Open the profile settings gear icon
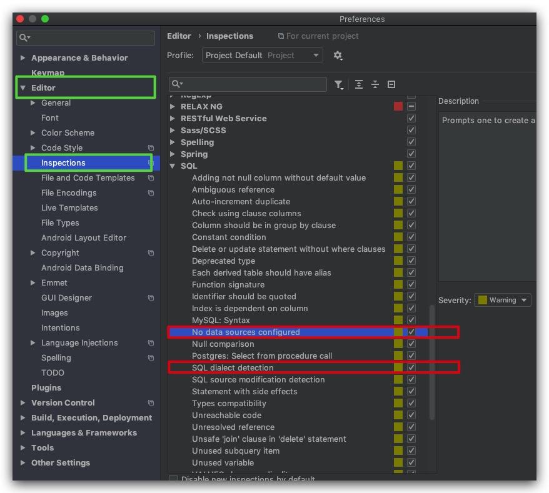Image resolution: width=549 pixels, height=493 pixels. pyautogui.click(x=338, y=55)
